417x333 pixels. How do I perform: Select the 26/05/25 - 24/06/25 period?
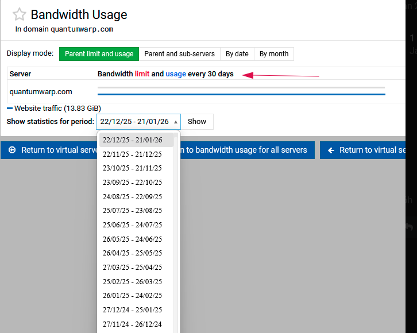point(133,239)
